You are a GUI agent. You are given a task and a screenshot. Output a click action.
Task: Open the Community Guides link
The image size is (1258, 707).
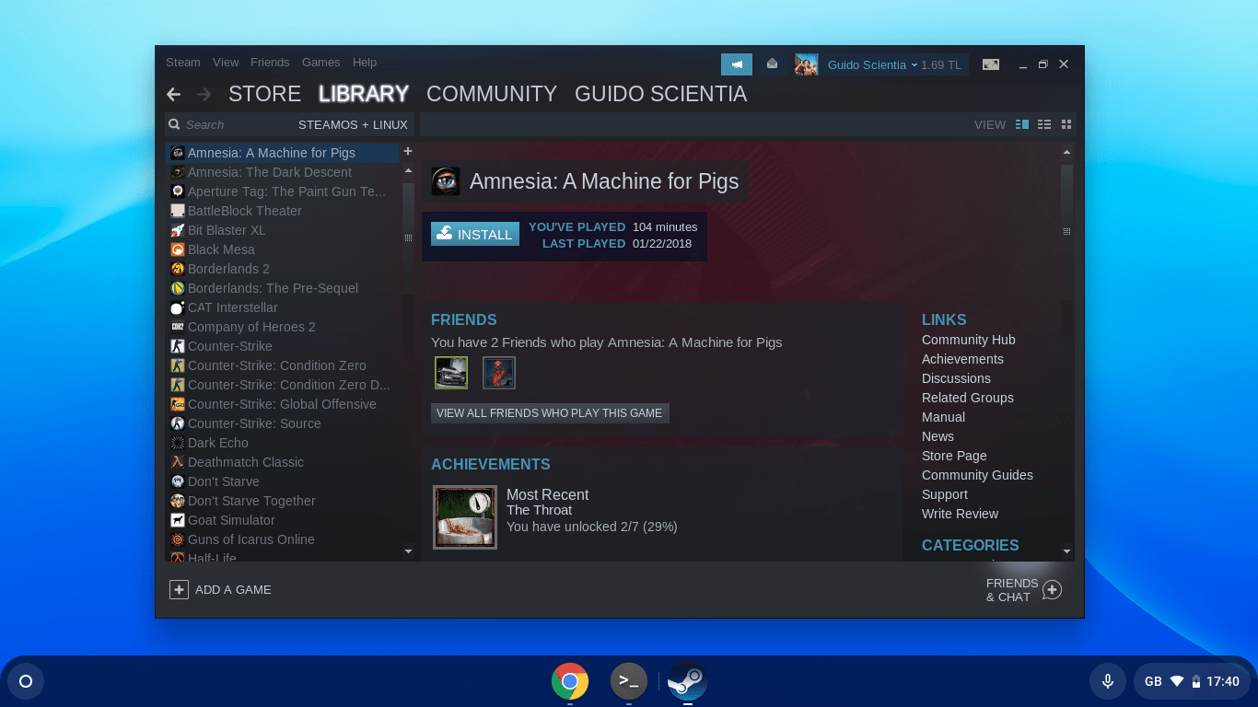click(977, 475)
